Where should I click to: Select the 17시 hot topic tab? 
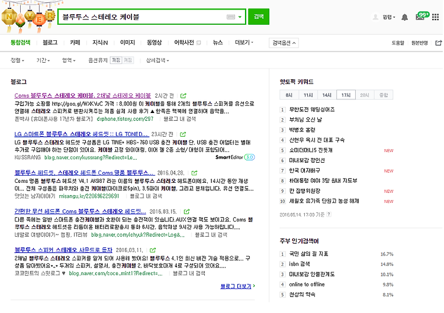[346, 95]
